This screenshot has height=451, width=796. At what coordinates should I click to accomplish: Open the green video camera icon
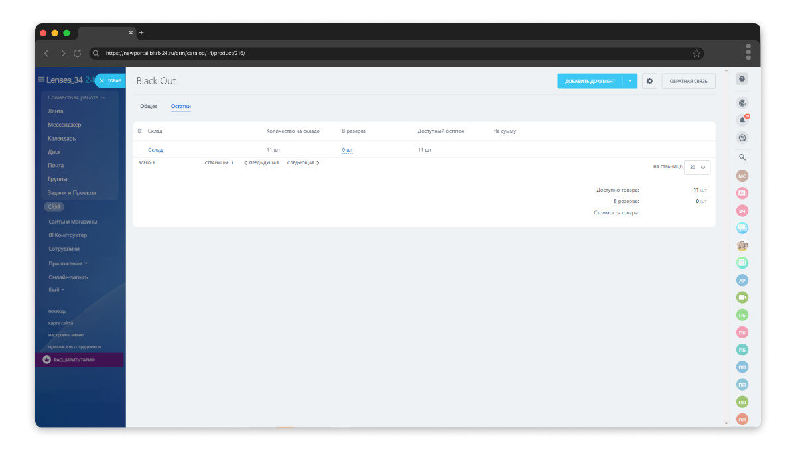tap(742, 297)
